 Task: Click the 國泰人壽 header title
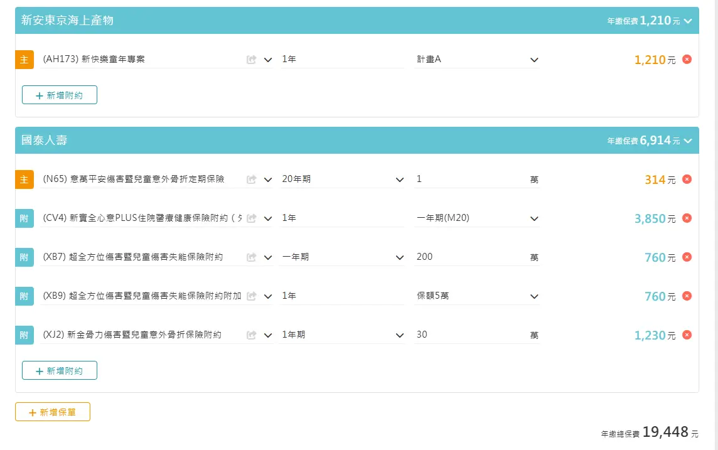[45, 141]
